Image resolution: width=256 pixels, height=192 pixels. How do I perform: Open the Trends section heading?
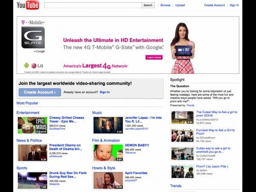pos(176,186)
